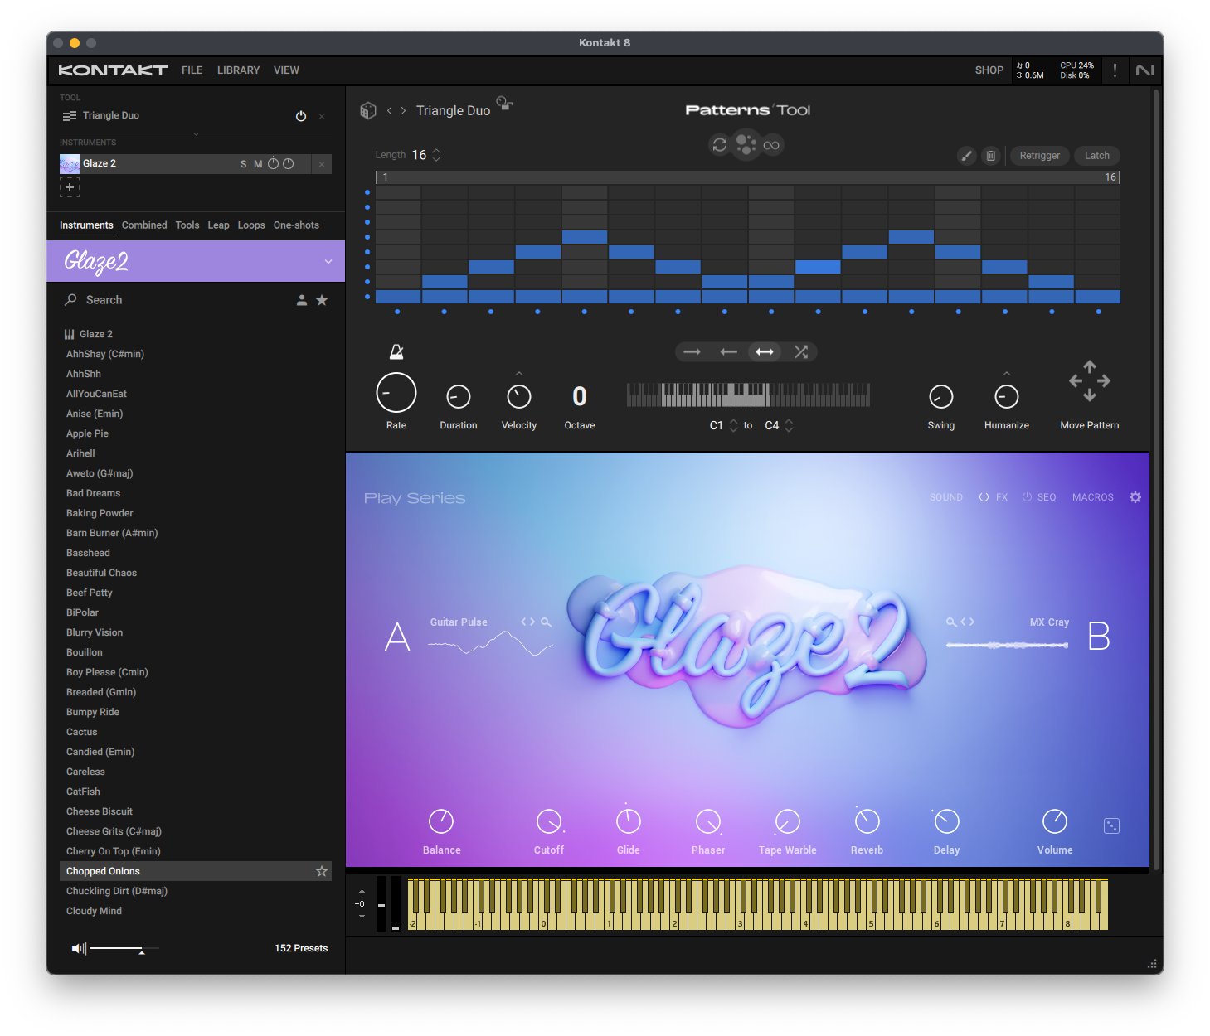Open the MACROS page
Screen dimensions: 1210x1036
click(1093, 497)
